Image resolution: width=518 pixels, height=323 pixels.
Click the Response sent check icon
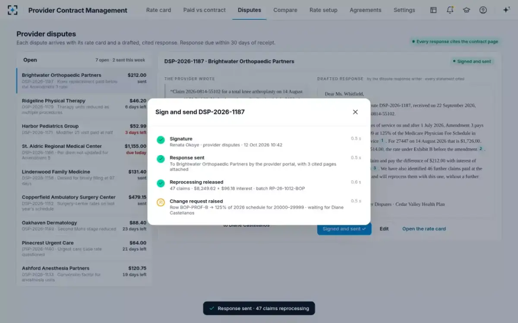point(161,159)
